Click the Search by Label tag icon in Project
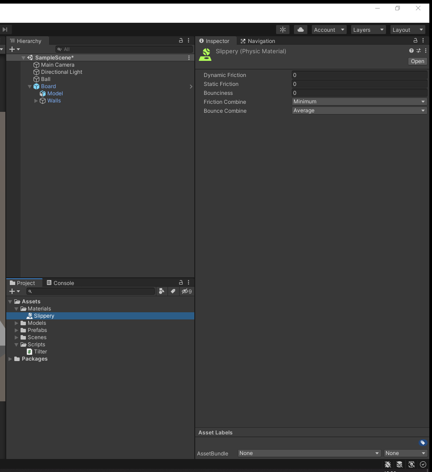432x472 pixels. (x=173, y=292)
